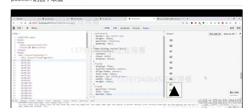
Task: Click the speaker extension icon
Action: 230,23
